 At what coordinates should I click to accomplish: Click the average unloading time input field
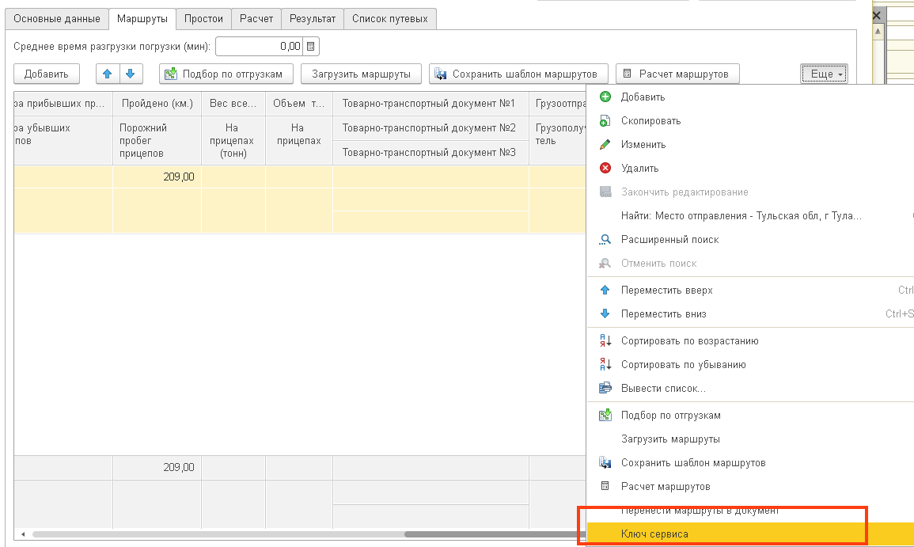260,47
